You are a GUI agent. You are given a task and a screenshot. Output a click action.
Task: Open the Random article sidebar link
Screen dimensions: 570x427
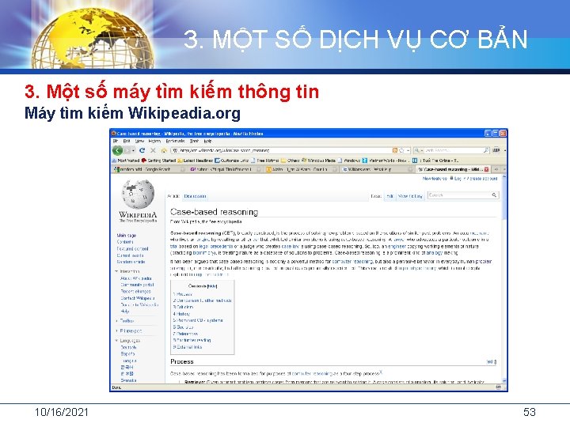click(x=131, y=262)
